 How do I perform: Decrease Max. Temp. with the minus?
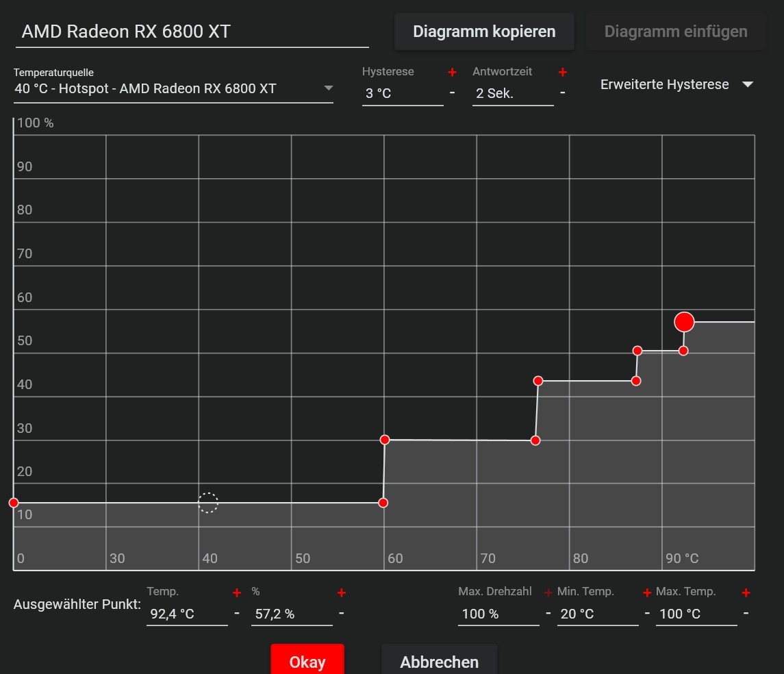pyautogui.click(x=746, y=612)
